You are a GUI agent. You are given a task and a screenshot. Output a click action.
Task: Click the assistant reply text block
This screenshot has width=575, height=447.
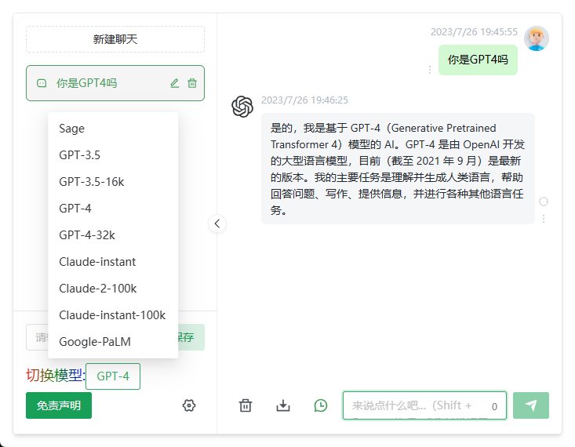tap(398, 169)
